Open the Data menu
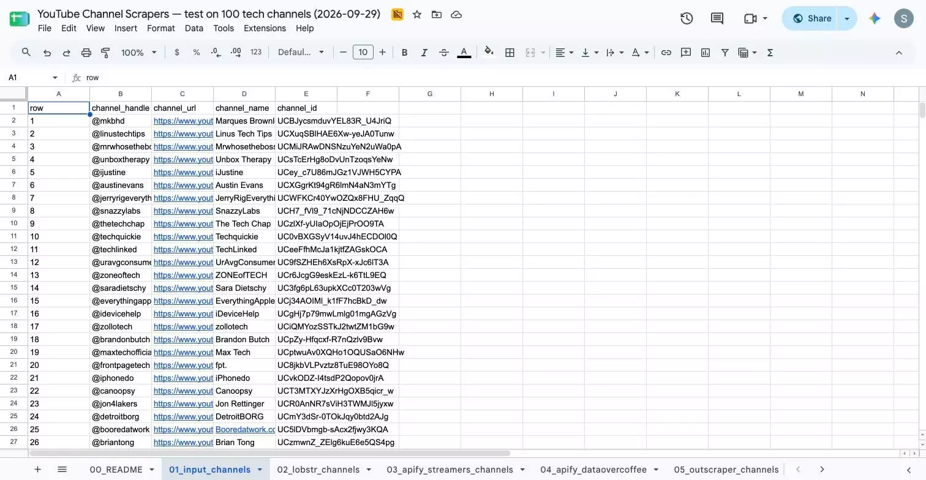The height and width of the screenshot is (480, 926). click(194, 28)
